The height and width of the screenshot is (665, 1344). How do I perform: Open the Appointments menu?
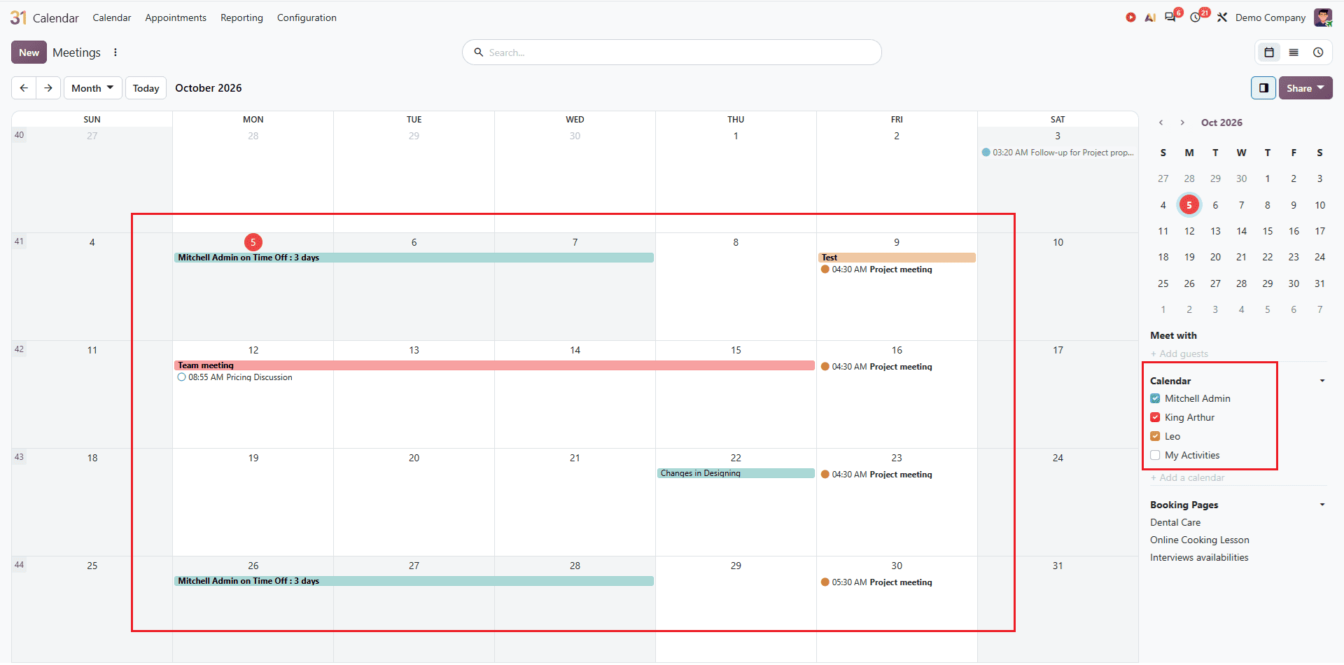point(176,17)
